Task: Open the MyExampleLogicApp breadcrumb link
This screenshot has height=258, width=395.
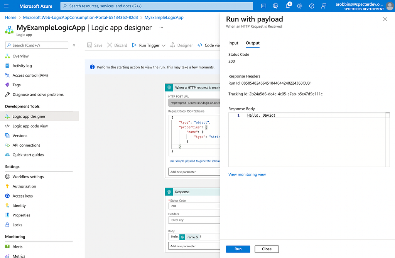Action: point(164,17)
